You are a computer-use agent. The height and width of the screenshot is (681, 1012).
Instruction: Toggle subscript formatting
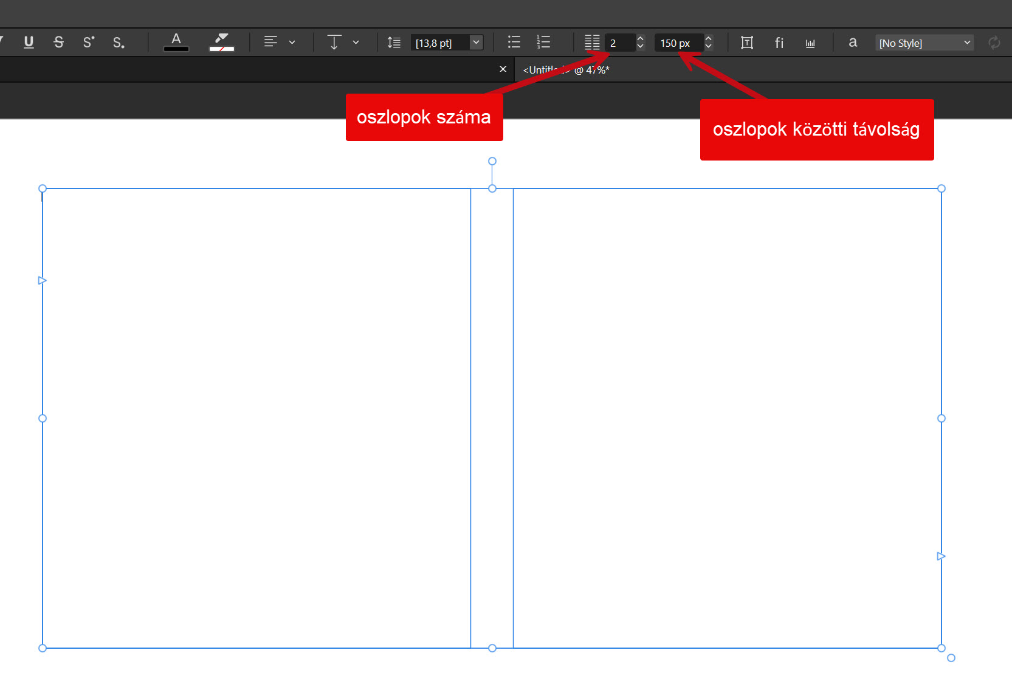pos(119,43)
